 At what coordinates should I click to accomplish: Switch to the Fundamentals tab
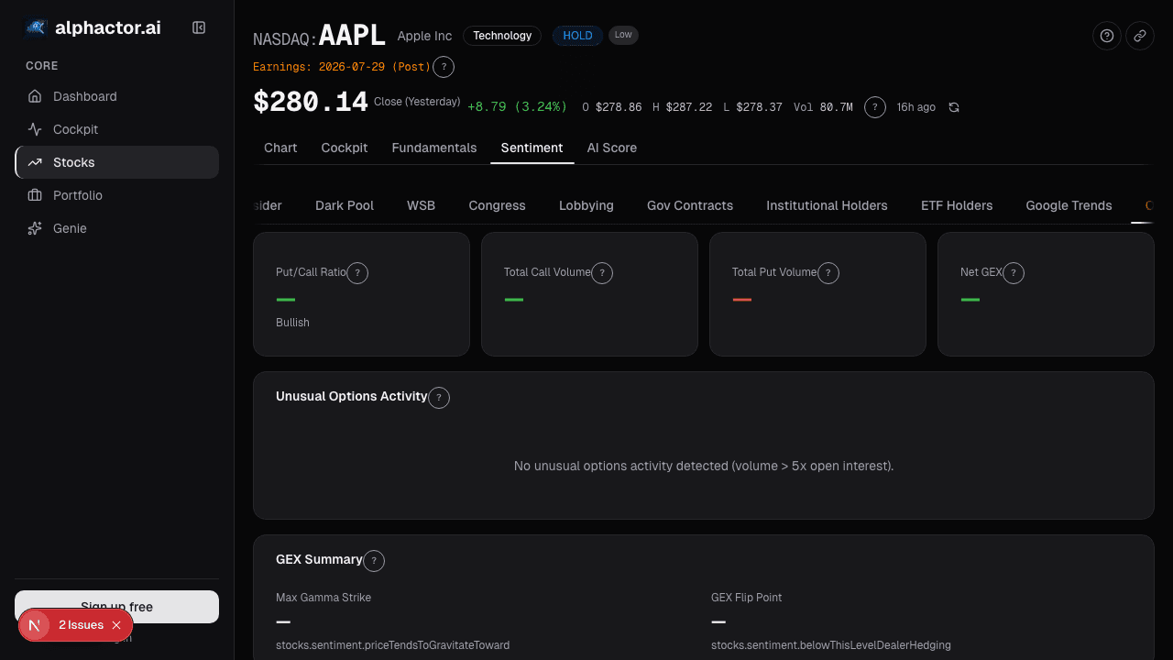tap(434, 148)
